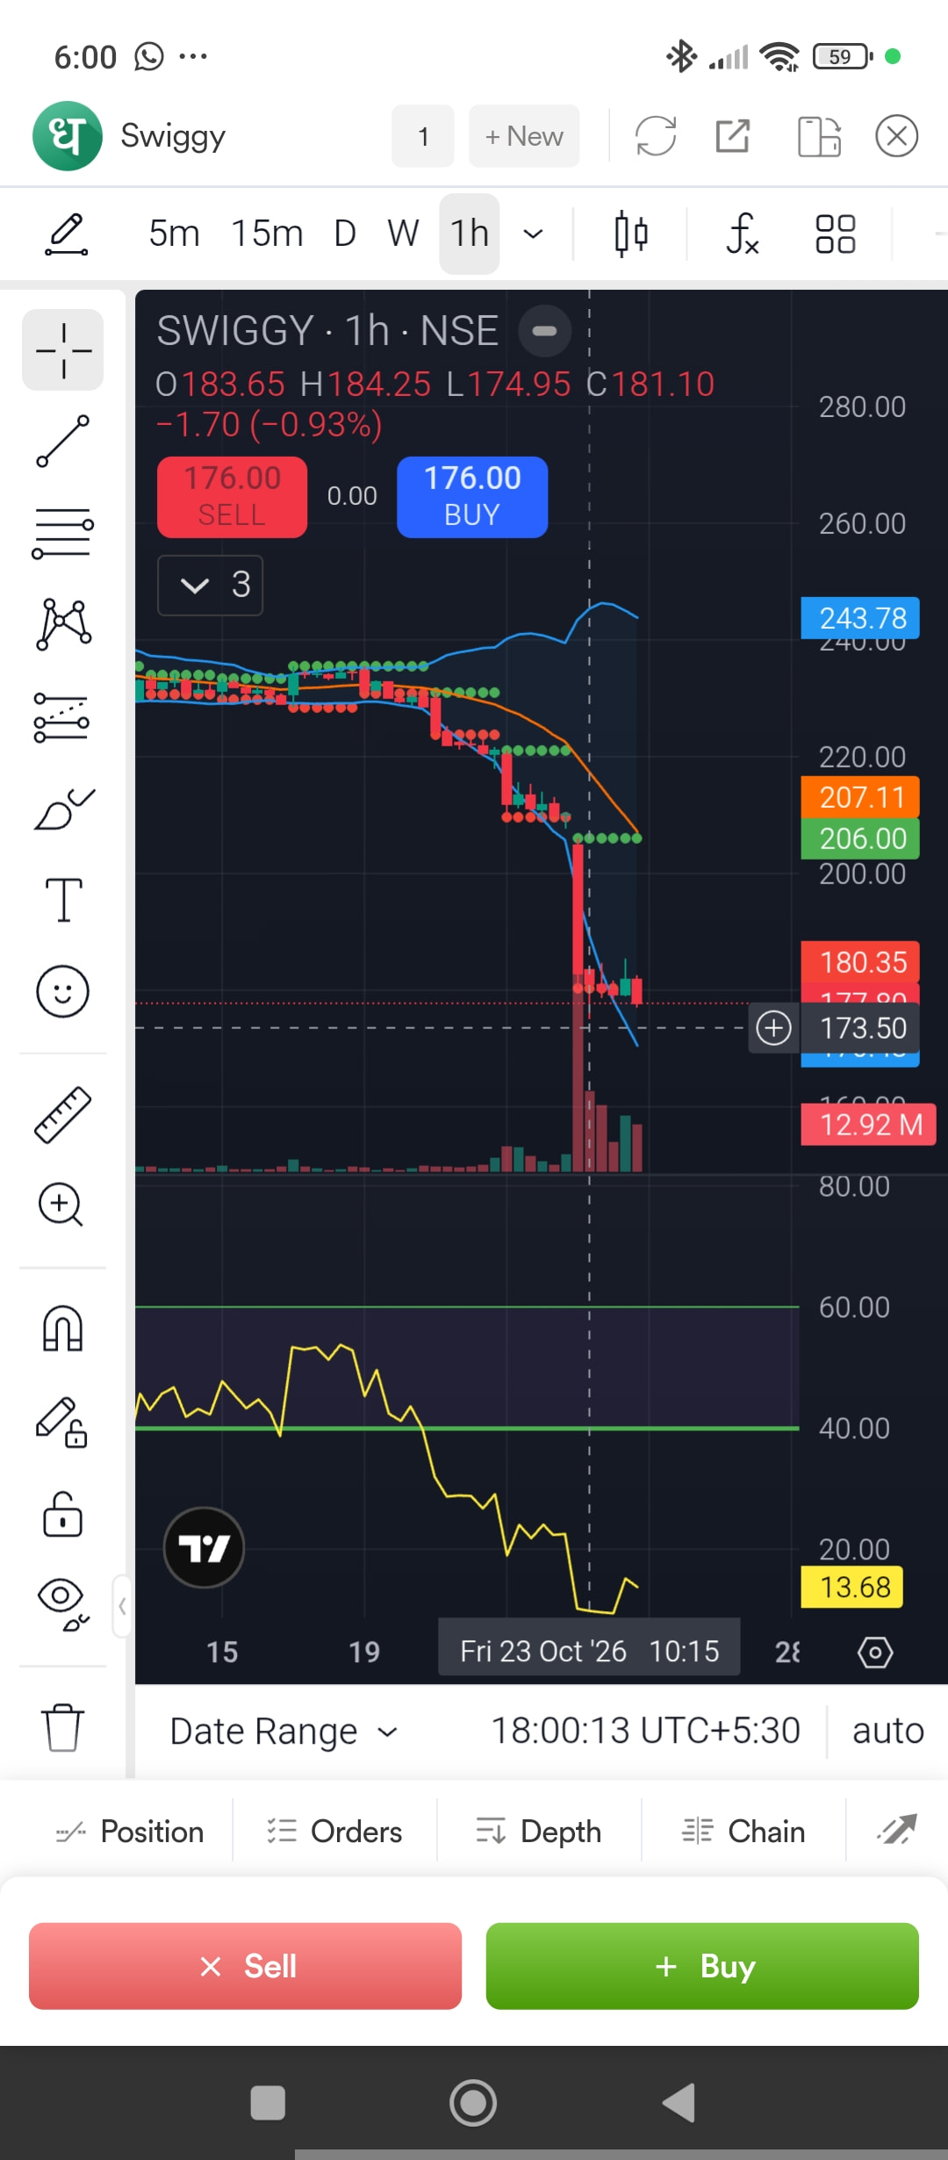Viewport: 948px width, 2160px height.
Task: Toggle lock all drawings
Action: click(x=63, y=1514)
